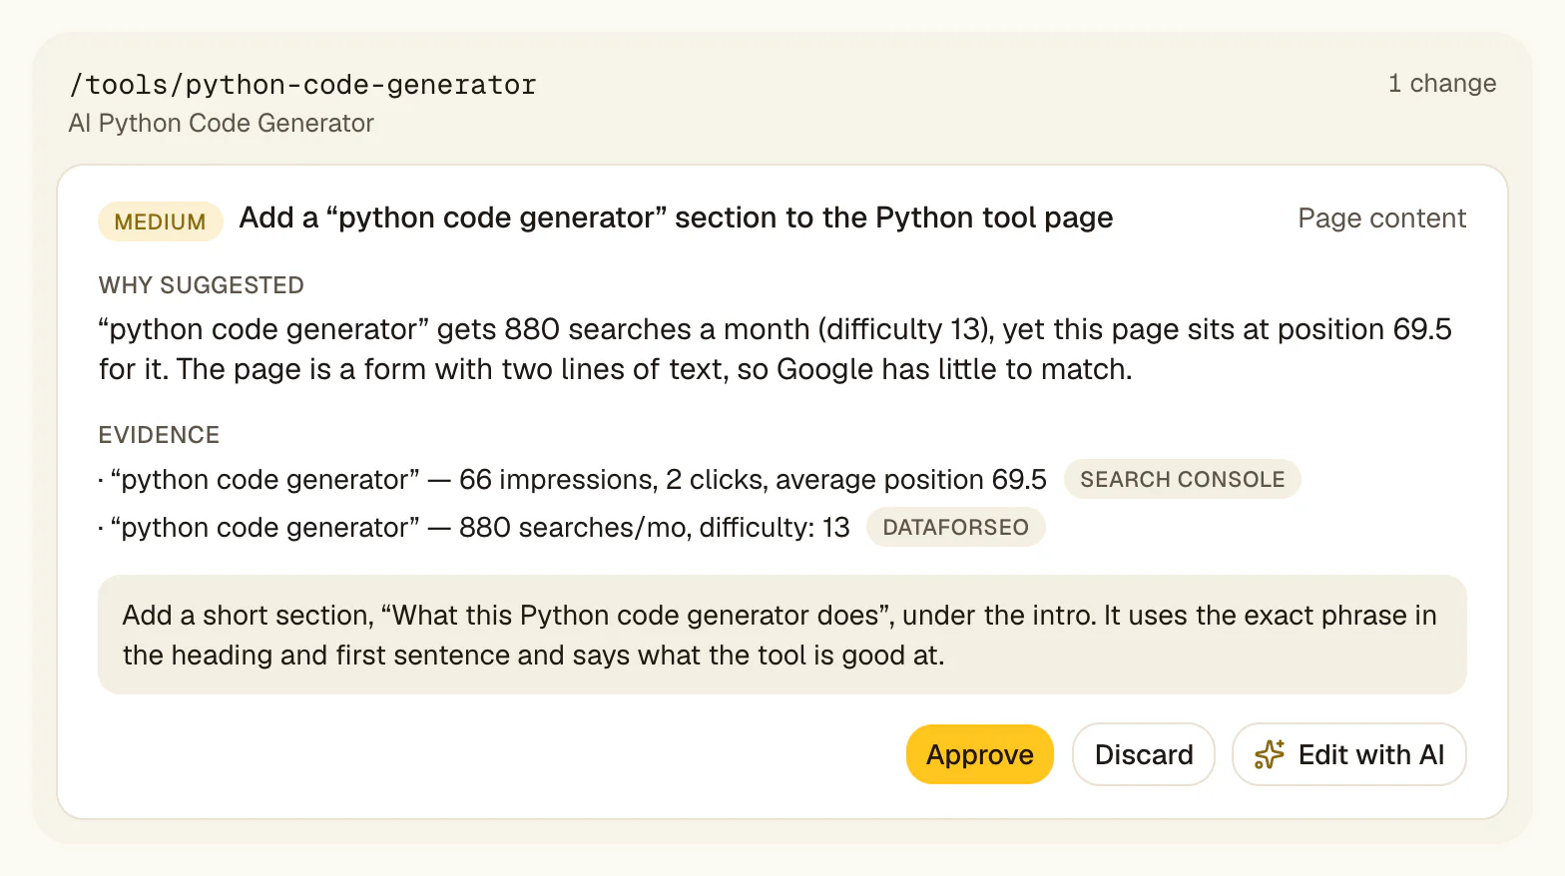Viewport: 1565px width, 876px height.
Task: Click the proposed change description box
Action: [x=782, y=635]
